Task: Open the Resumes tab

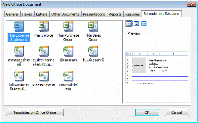Action: point(133,14)
